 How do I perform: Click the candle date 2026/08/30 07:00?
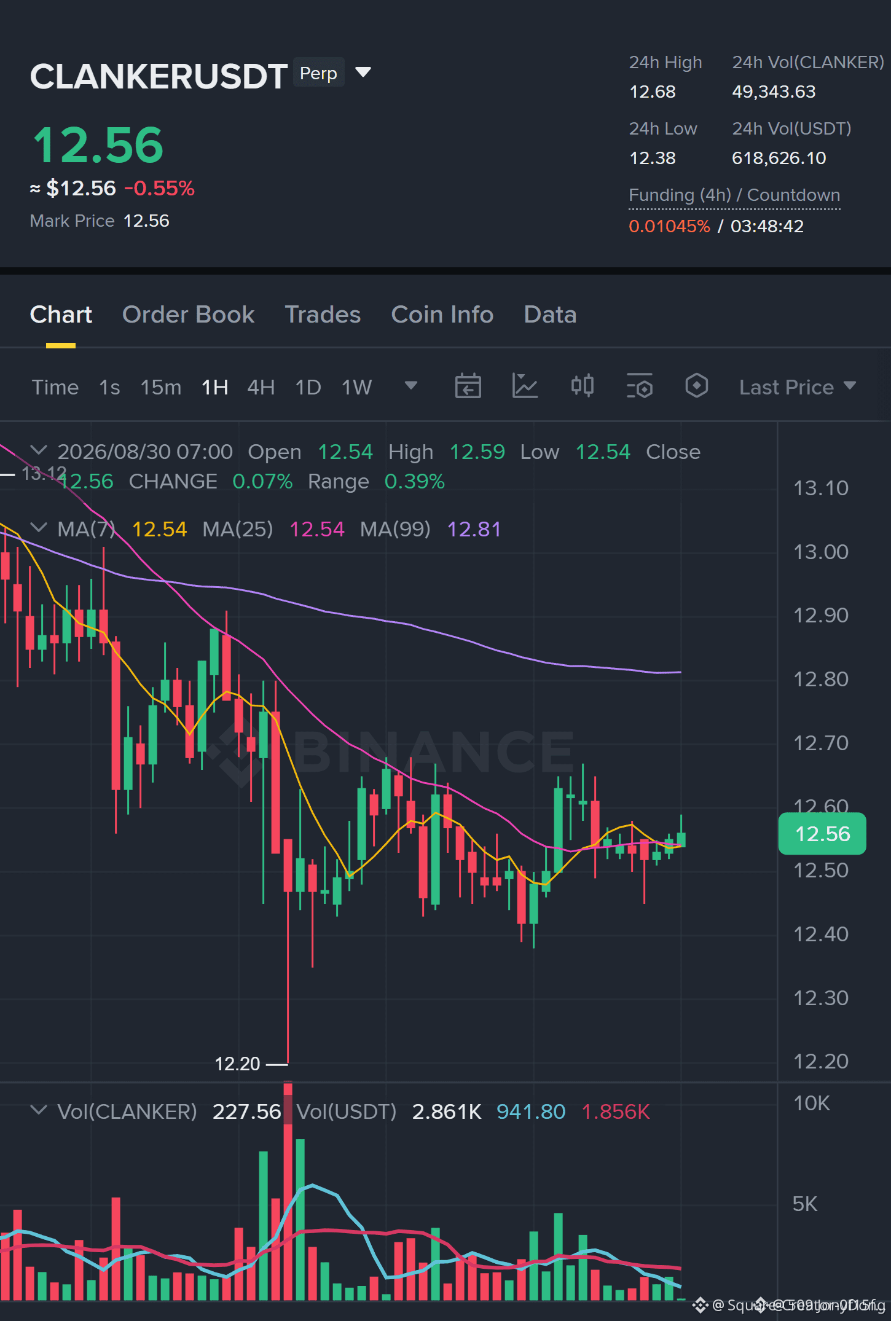click(x=145, y=452)
